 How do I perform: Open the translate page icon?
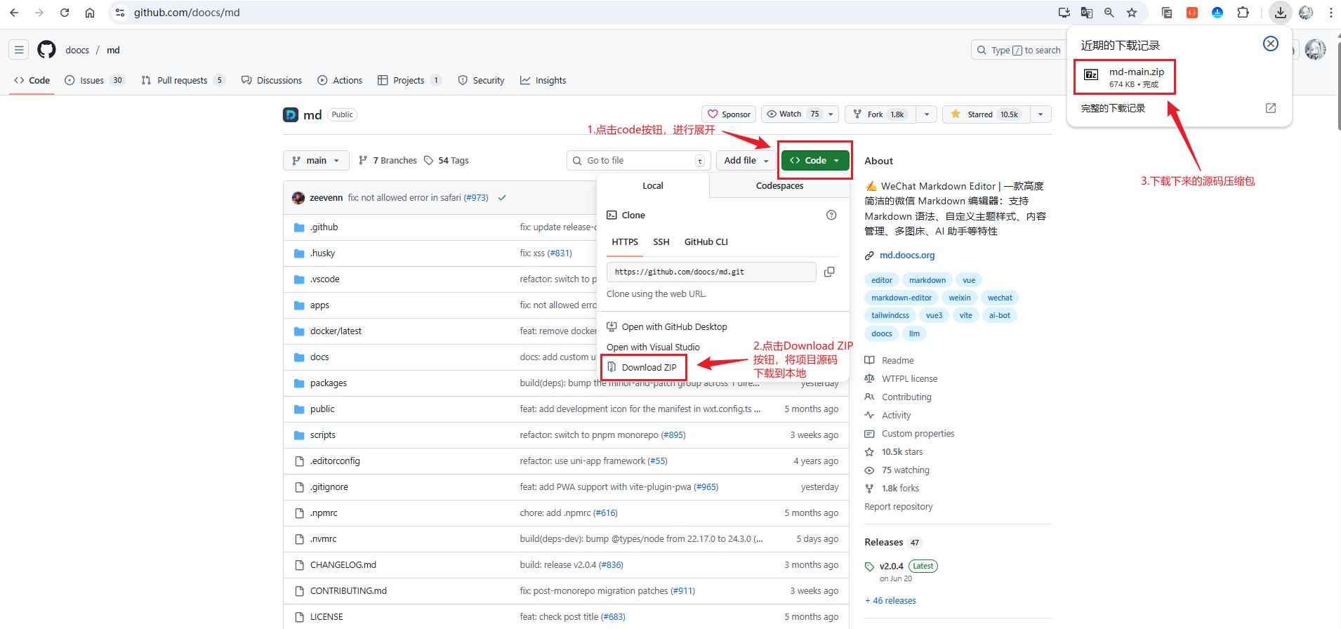pos(1087,13)
